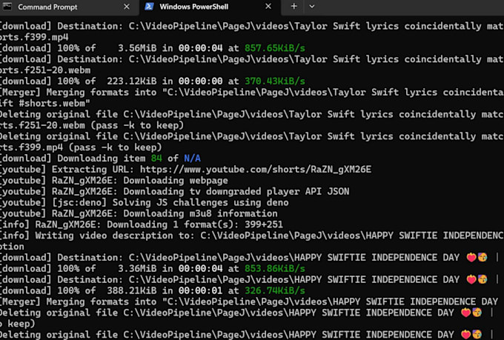Image resolution: width=504 pixels, height=340 pixels.
Task: Click the Command Prompt tab icon
Action: (7, 7)
